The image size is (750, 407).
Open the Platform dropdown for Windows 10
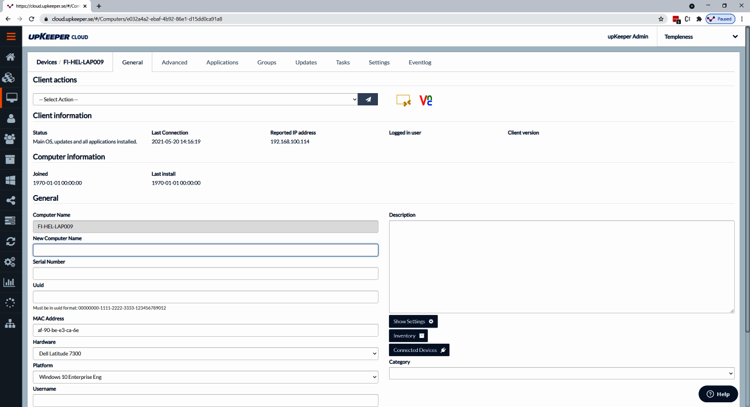pyautogui.click(x=205, y=377)
